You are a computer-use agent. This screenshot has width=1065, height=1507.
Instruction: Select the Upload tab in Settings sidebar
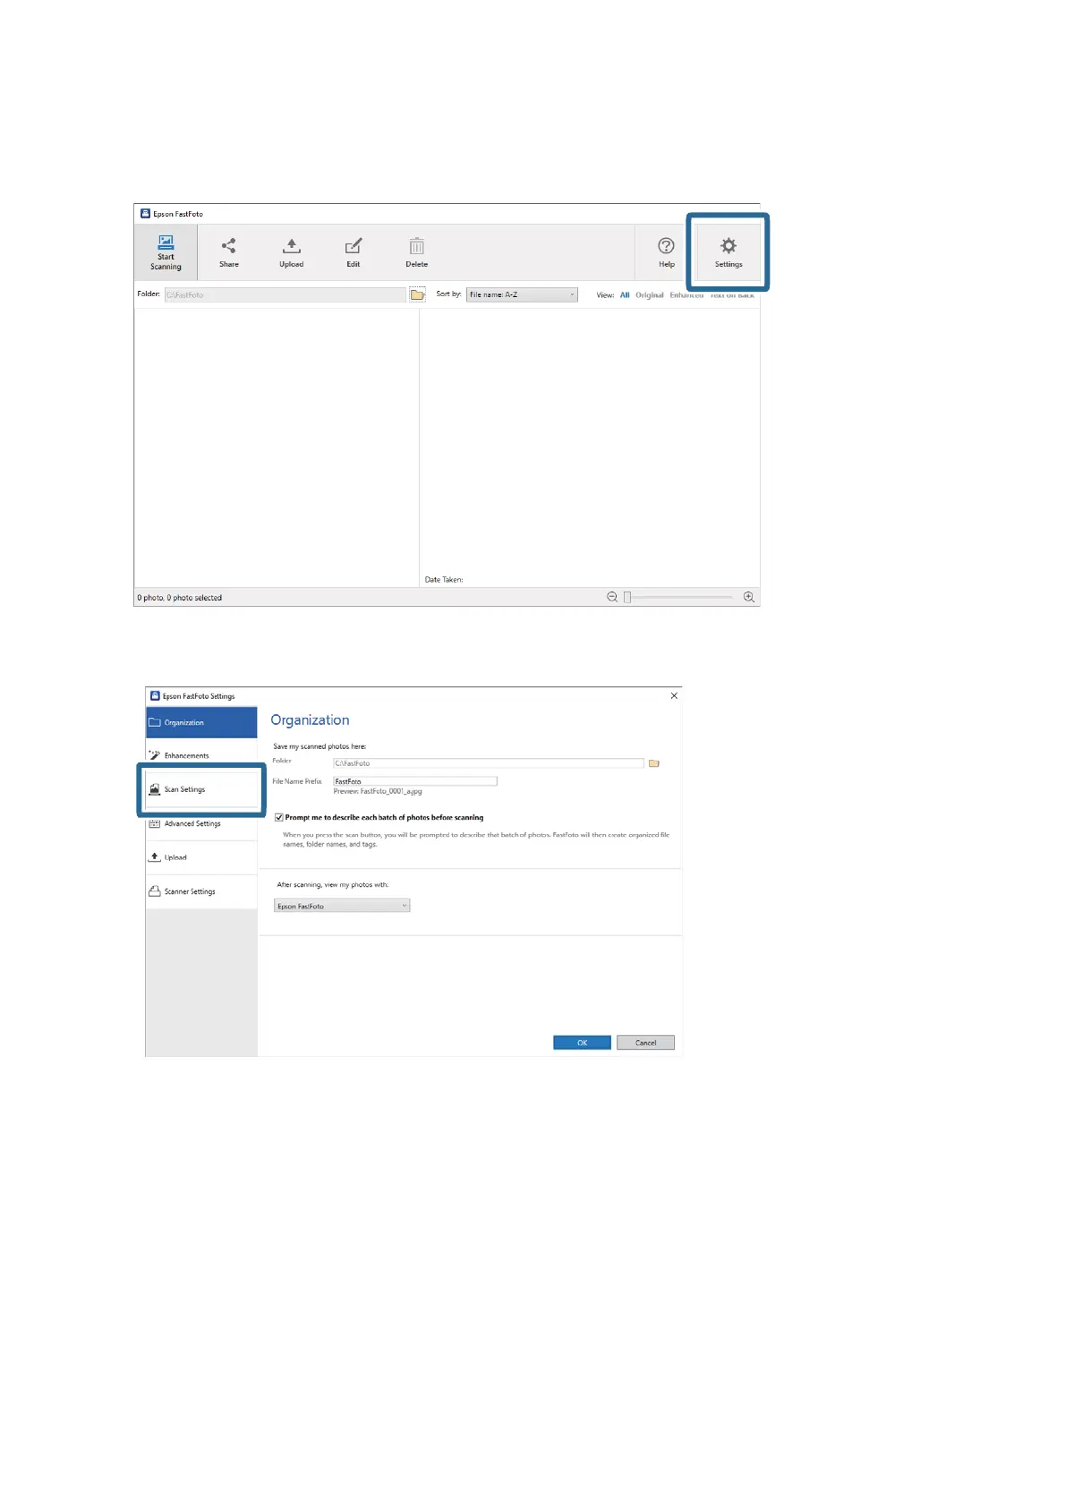coord(201,857)
